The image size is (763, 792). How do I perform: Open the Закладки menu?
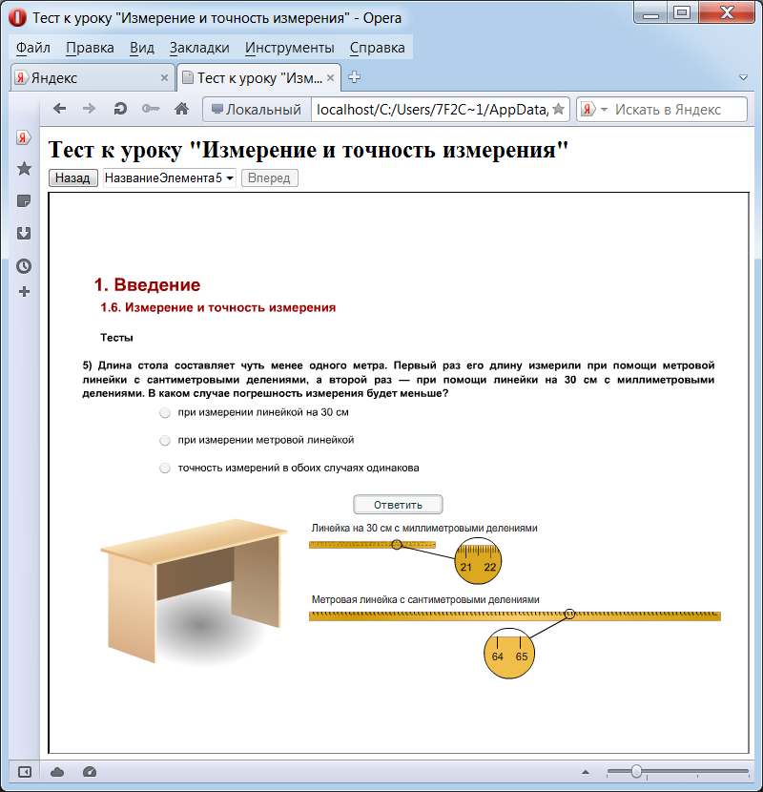point(199,48)
